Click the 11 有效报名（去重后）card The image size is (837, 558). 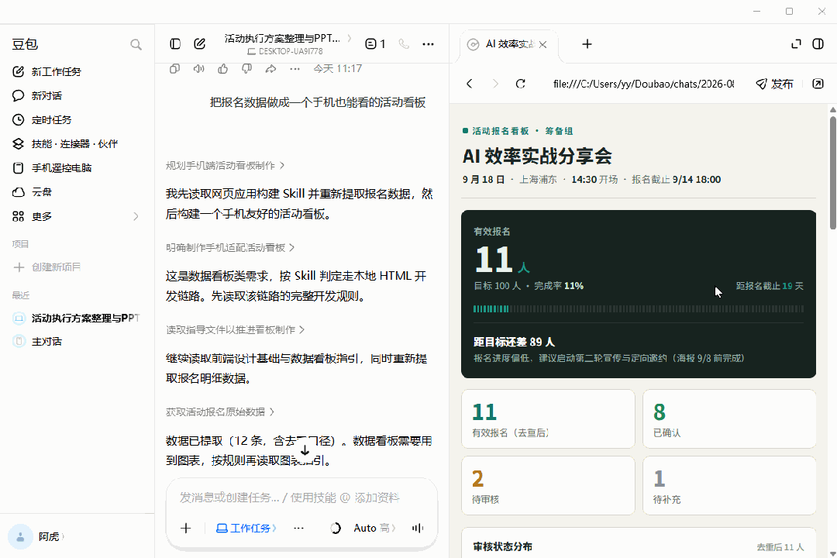548,418
